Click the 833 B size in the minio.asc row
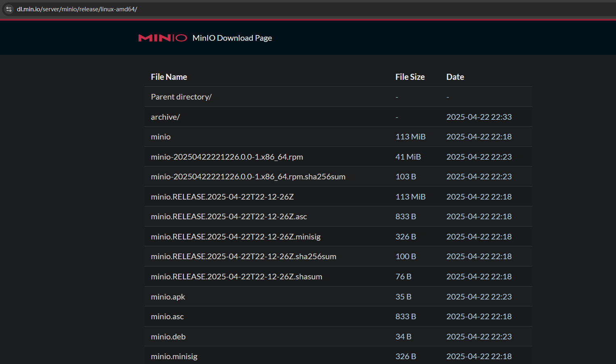616x364 pixels. click(406, 316)
